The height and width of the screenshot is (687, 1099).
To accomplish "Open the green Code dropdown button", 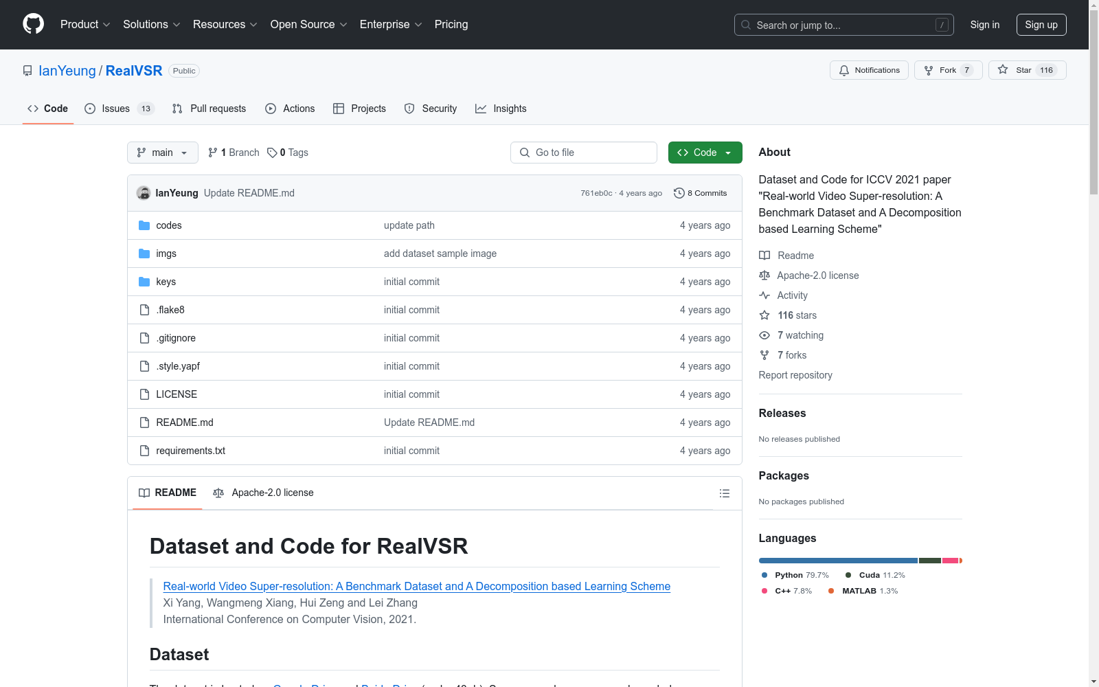I will coord(705,153).
